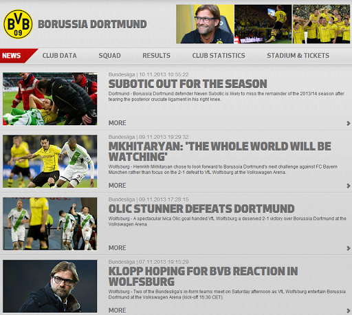Image resolution: width=352 pixels, height=315 pixels.
Task: Open headline 'Subotic Out for the Season'
Action: tap(188, 84)
